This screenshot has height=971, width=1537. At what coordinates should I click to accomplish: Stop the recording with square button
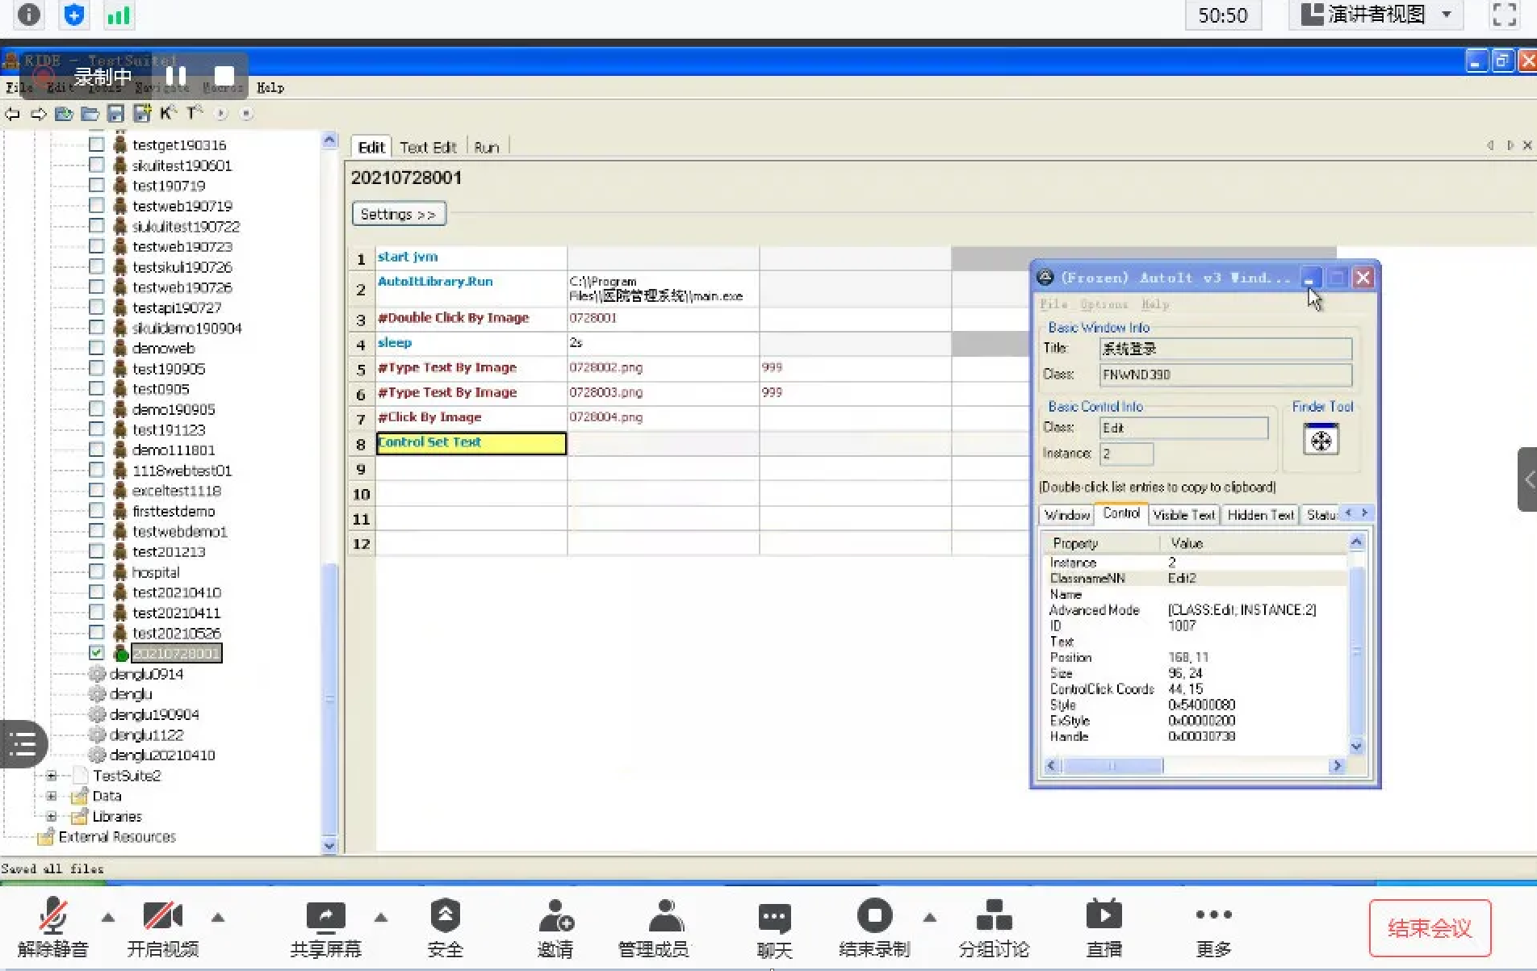pyautogui.click(x=224, y=77)
